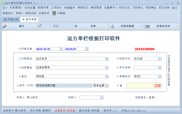Click the clock icon on 开单记录 tab
This screenshot has width=182, height=114.
5,19
